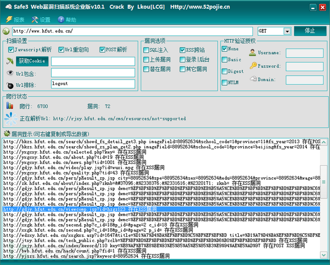Check the Digest authentication option
The width and height of the screenshot is (330, 265).
pos(225,71)
